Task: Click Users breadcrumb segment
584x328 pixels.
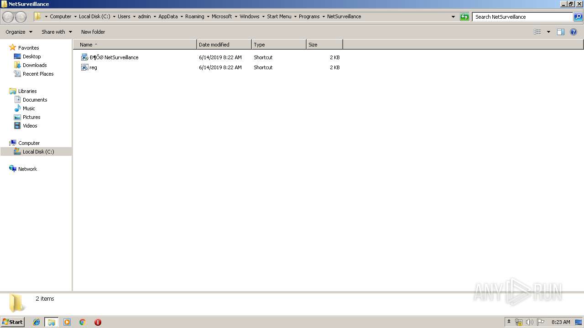Action: coord(124,16)
